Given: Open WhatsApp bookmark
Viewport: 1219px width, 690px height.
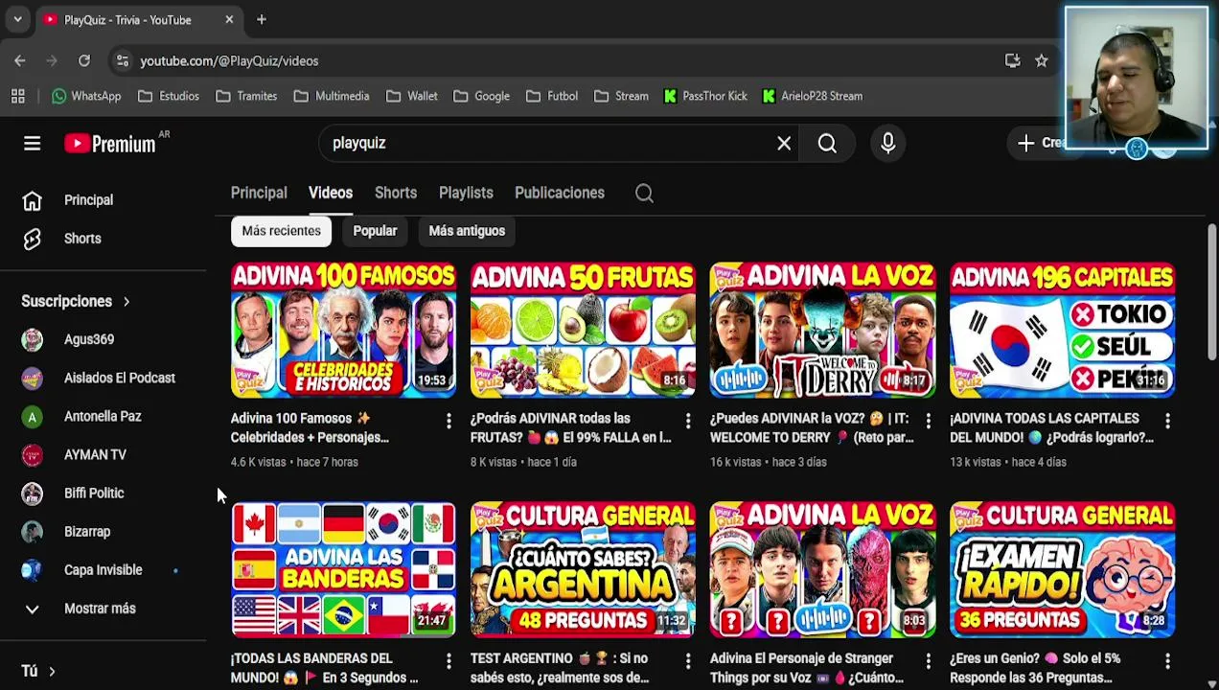Looking at the screenshot, I should pos(86,96).
